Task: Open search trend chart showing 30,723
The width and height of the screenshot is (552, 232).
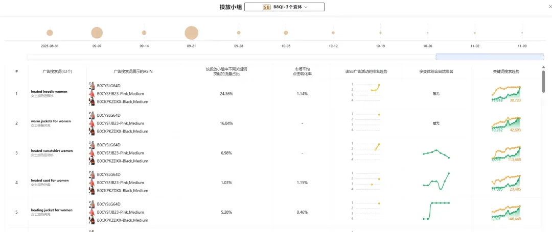Action: coord(506,94)
